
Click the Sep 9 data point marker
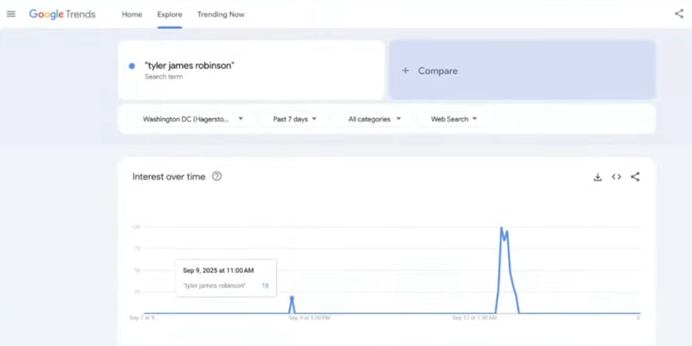click(292, 298)
